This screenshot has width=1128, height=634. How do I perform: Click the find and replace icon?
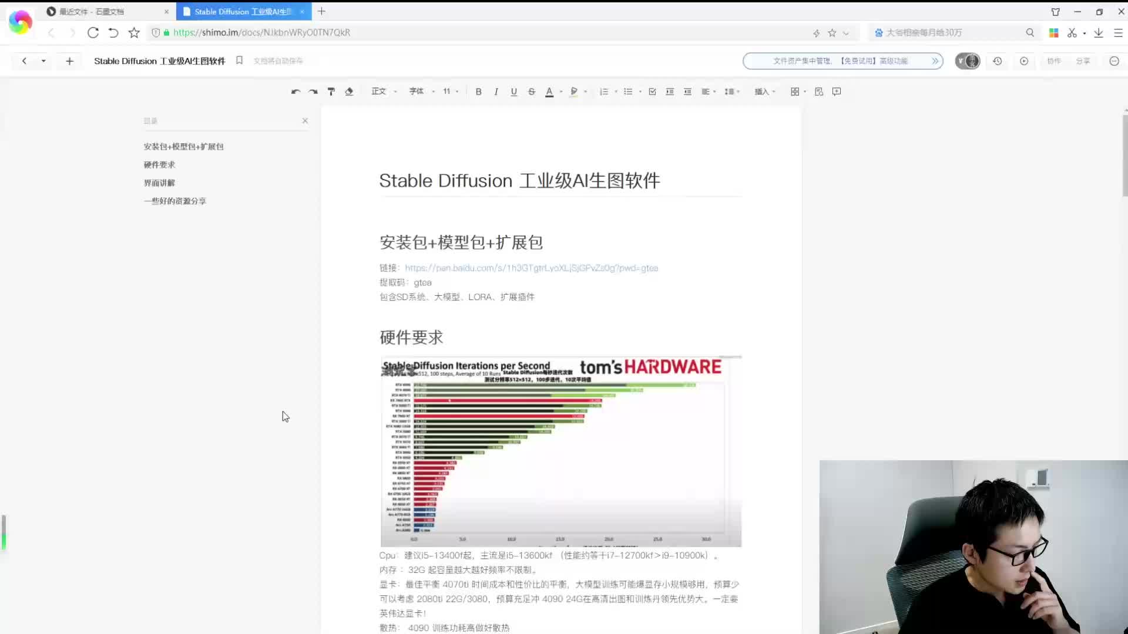819,92
